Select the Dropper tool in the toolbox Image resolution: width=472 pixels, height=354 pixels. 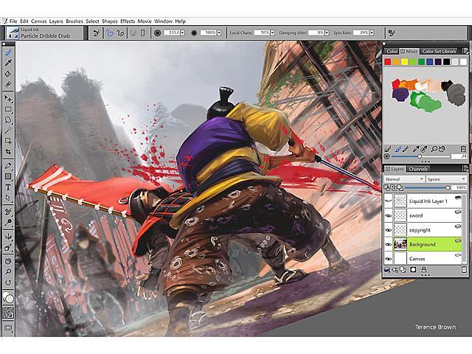tap(8, 63)
